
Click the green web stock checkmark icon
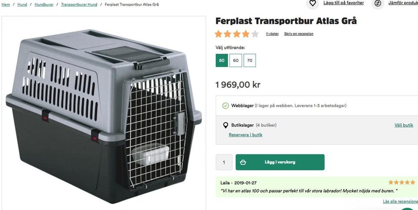tap(226, 106)
